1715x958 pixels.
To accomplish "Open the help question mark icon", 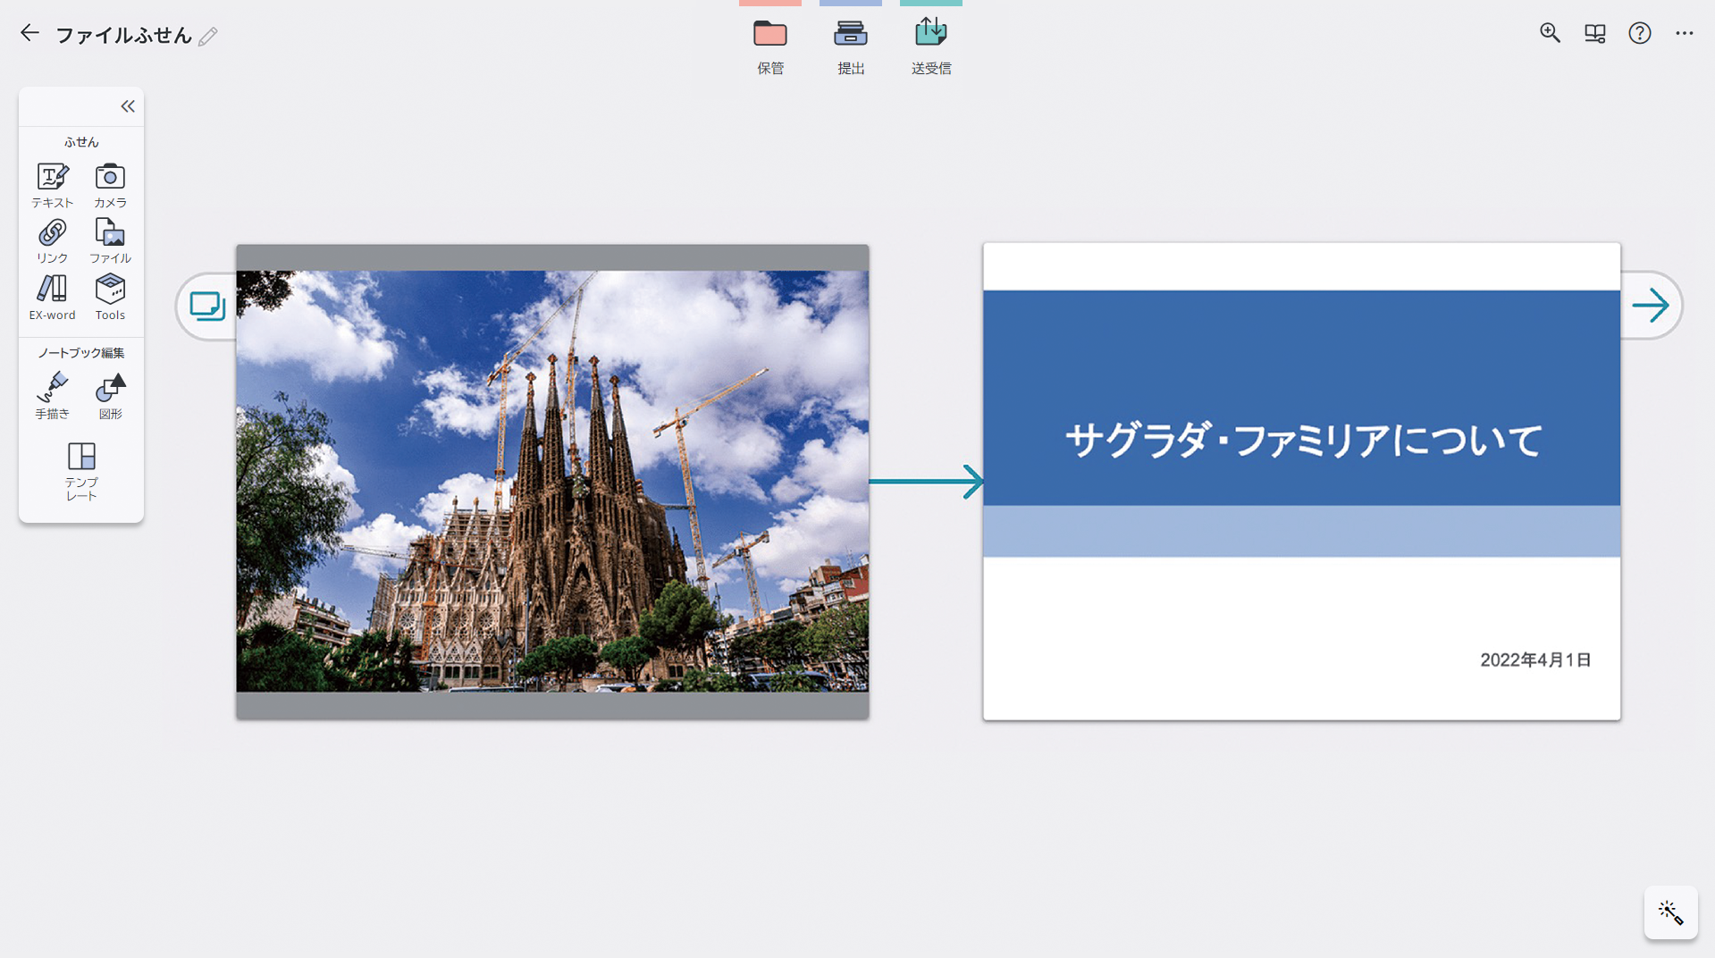I will (1639, 33).
